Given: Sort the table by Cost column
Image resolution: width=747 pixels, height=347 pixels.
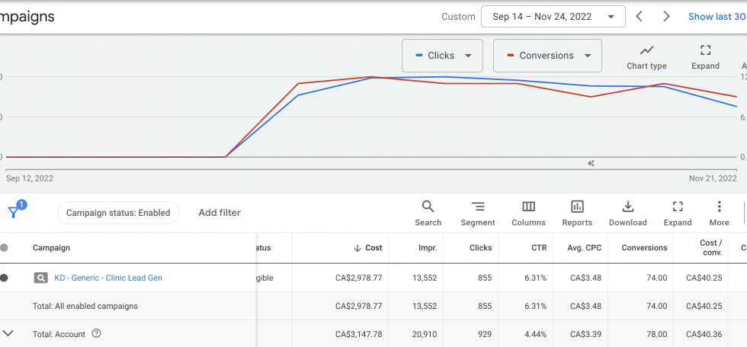Looking at the screenshot, I should pos(368,248).
